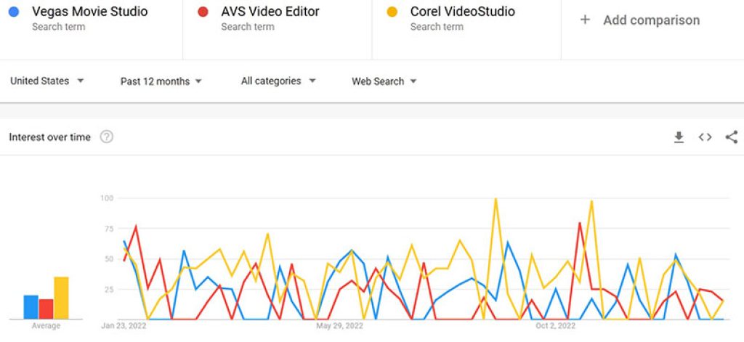Click the blue average bar

[x=31, y=307]
